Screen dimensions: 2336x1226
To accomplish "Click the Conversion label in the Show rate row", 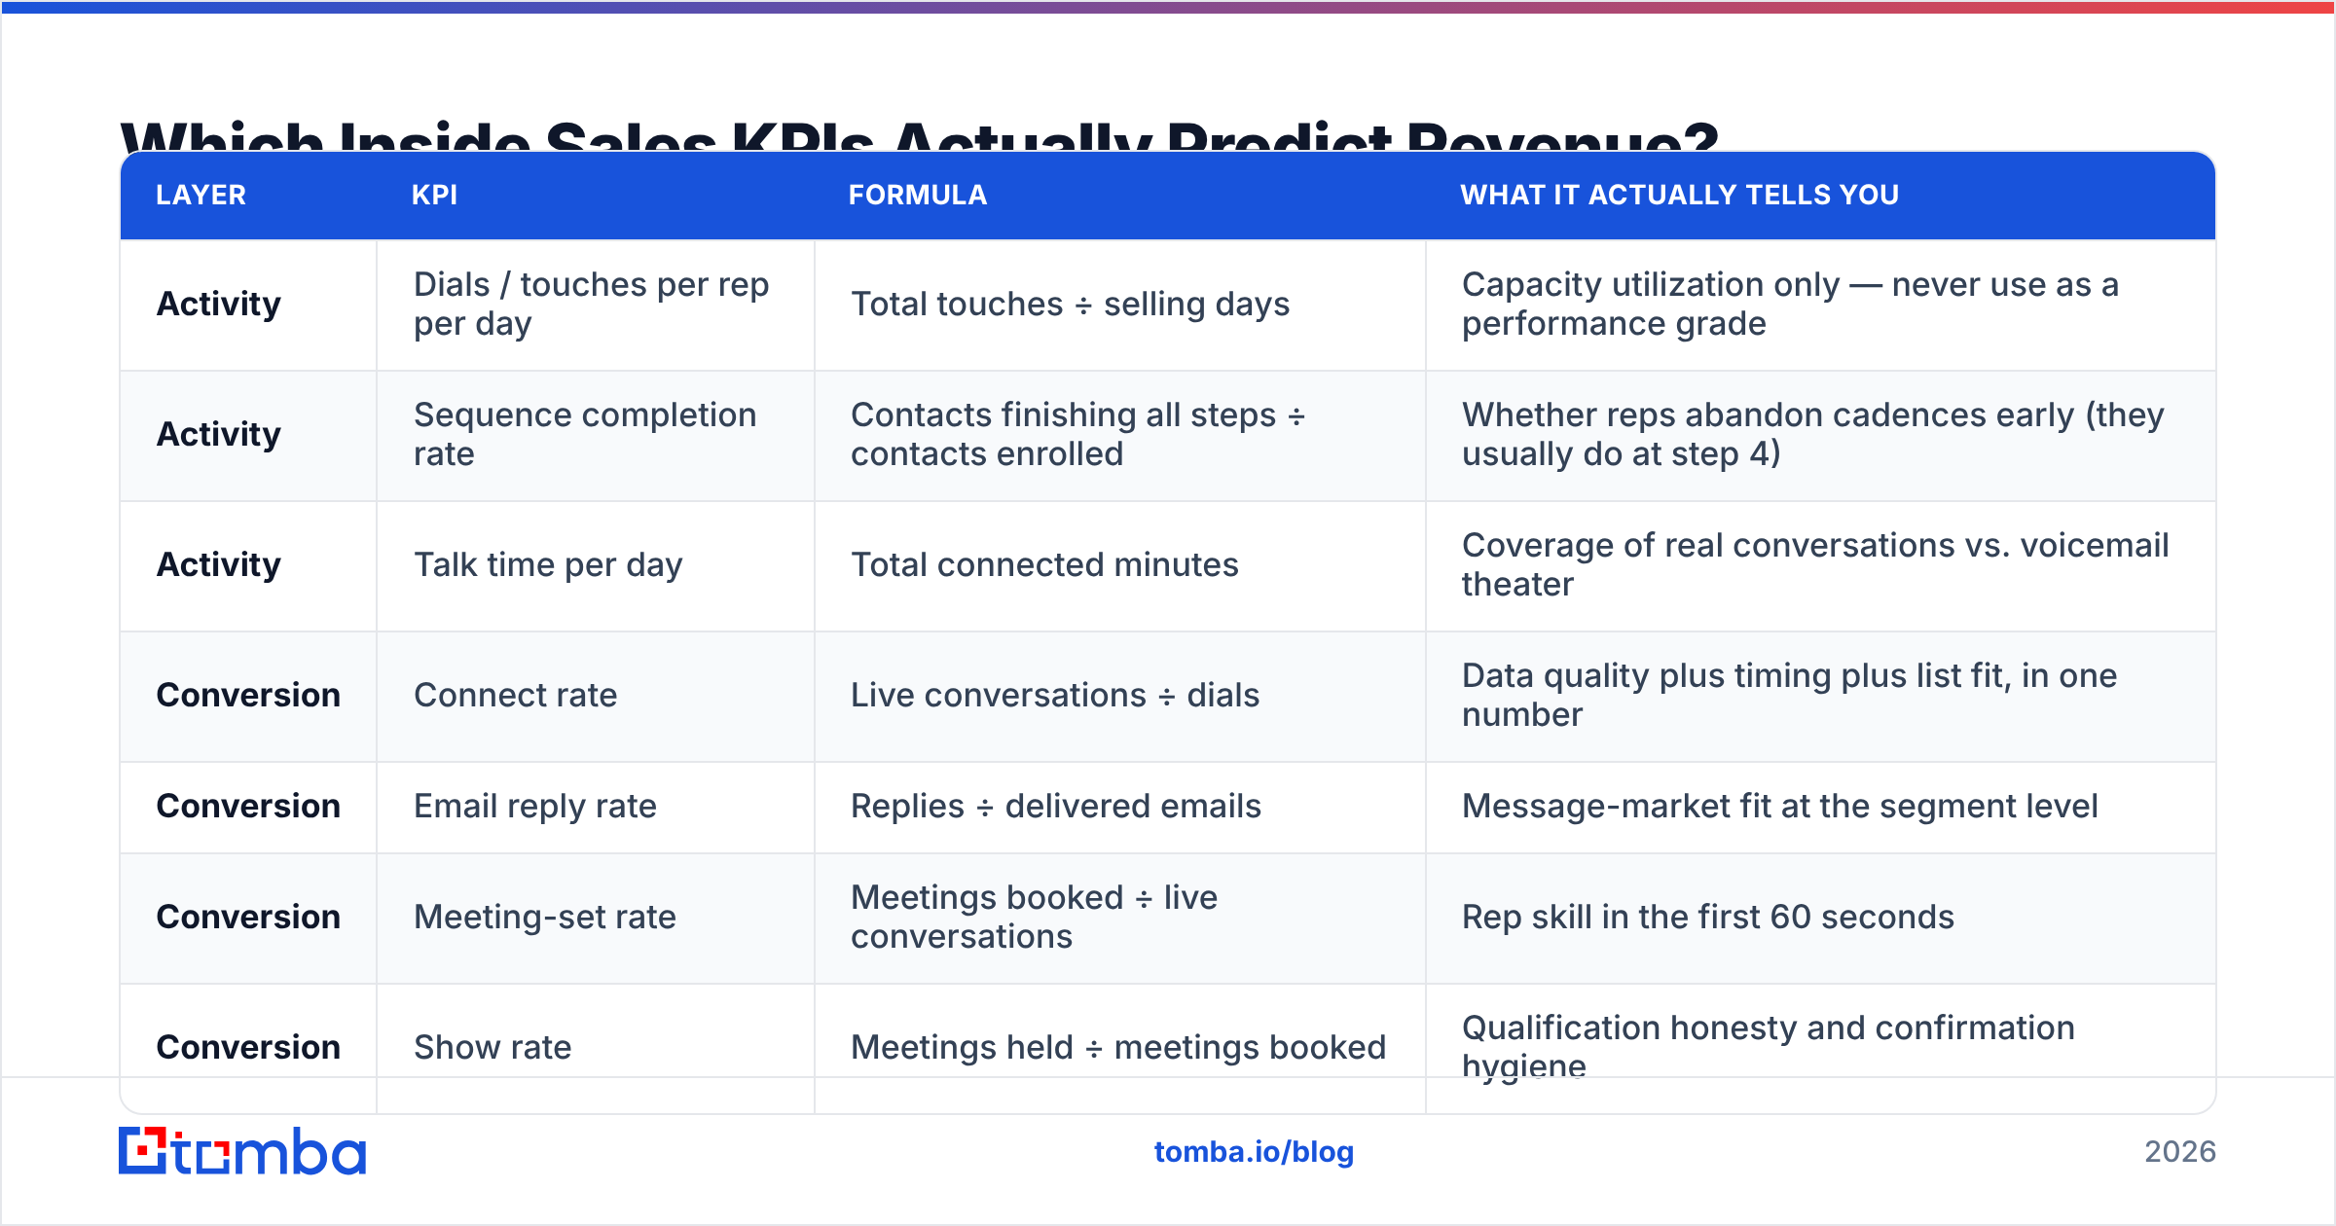I will (x=248, y=1047).
